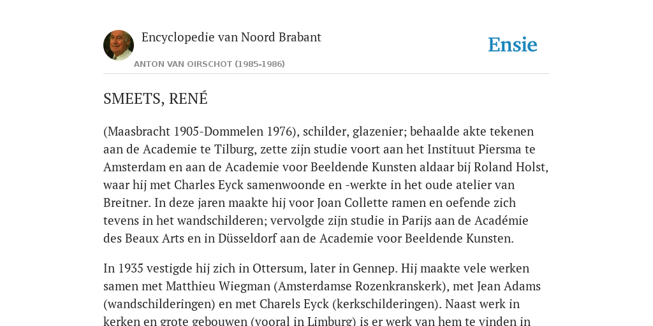Click the text "Maasbracht 1905-Dommelen 1976"
653x326 pixels.
pyautogui.click(x=200, y=131)
